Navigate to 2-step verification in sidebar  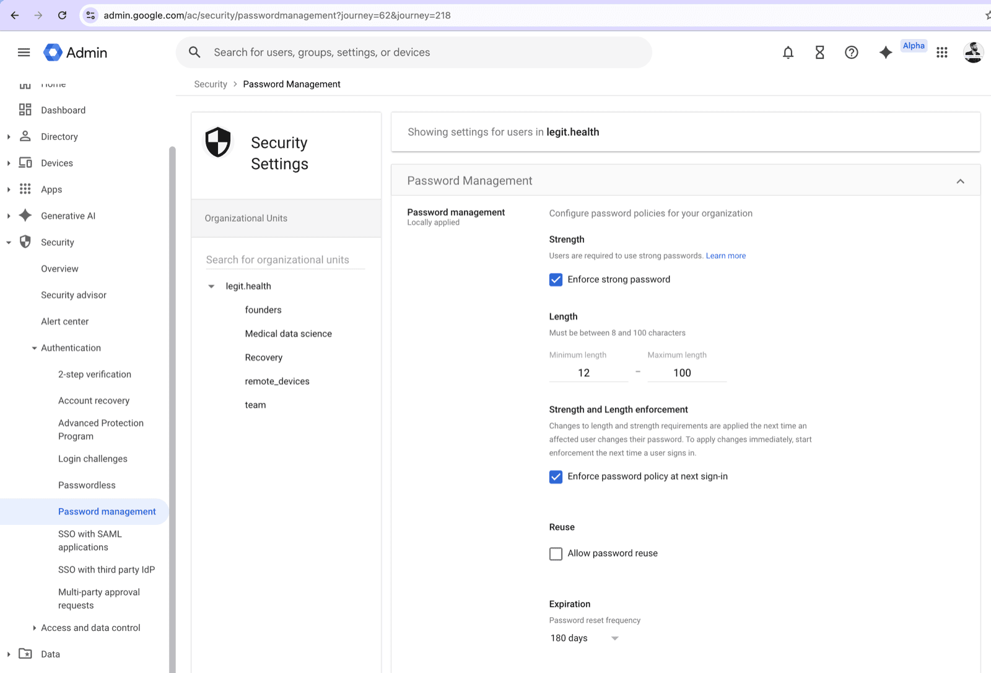(94, 374)
